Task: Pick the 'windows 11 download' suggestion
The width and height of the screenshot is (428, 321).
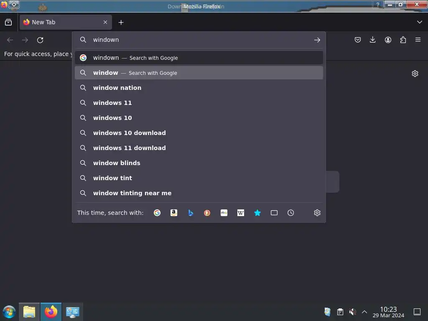Action: [x=199, y=148]
